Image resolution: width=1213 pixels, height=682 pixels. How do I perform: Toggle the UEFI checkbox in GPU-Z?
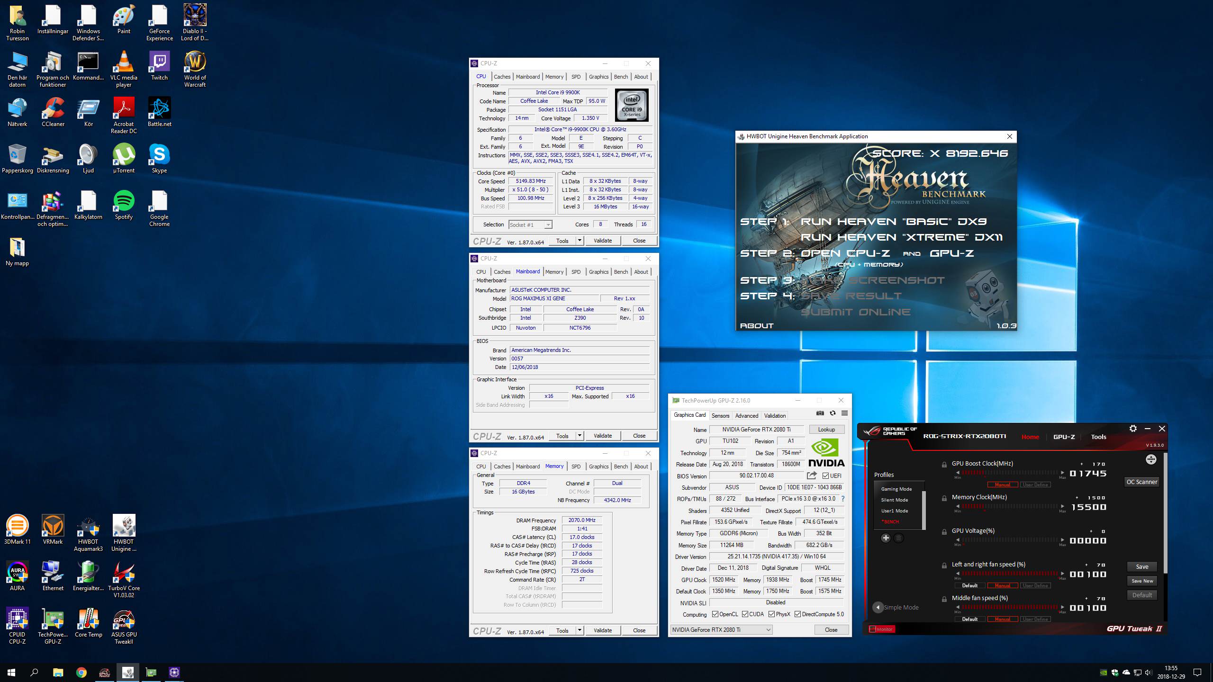click(x=825, y=476)
